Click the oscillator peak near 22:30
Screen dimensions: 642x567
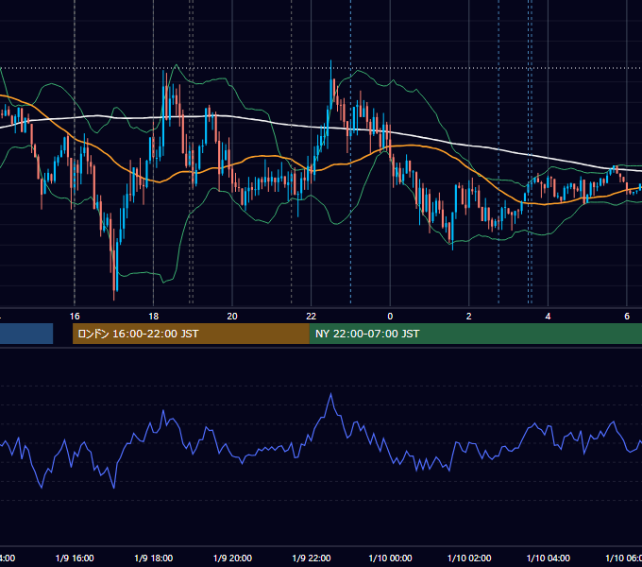330,394
